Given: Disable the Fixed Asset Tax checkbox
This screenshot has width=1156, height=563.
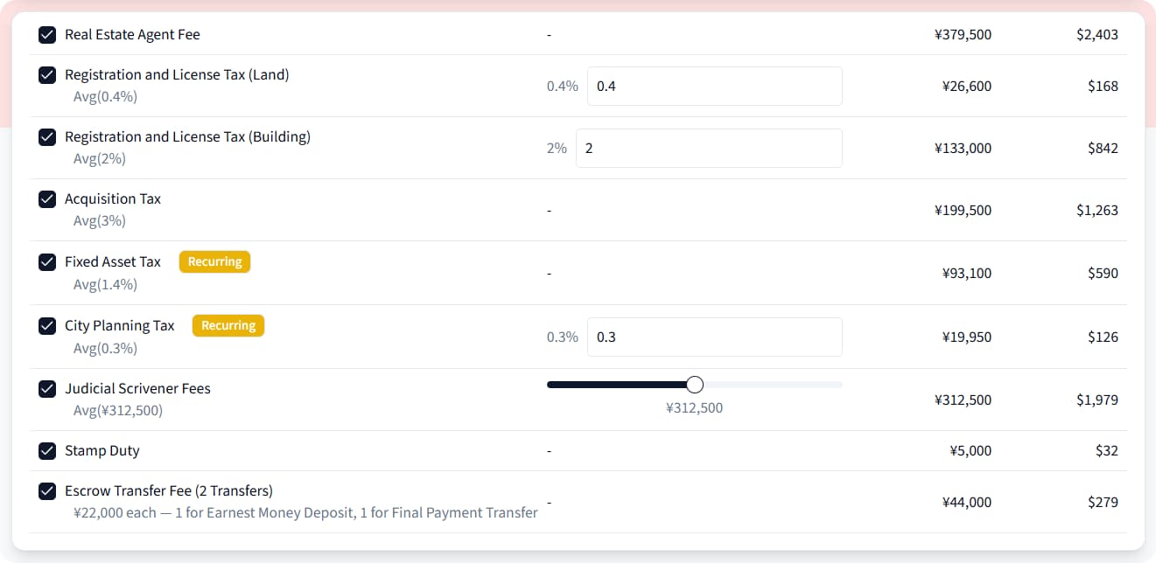Looking at the screenshot, I should [x=47, y=261].
